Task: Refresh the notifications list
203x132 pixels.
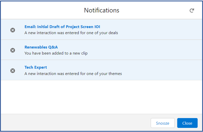Action: tap(192, 11)
